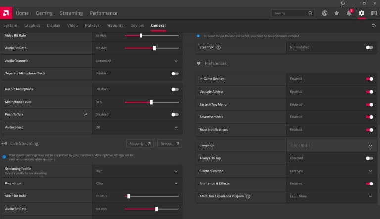Enable Push To Talk switch
Viewport: 380px width, 219px height.
point(175,114)
